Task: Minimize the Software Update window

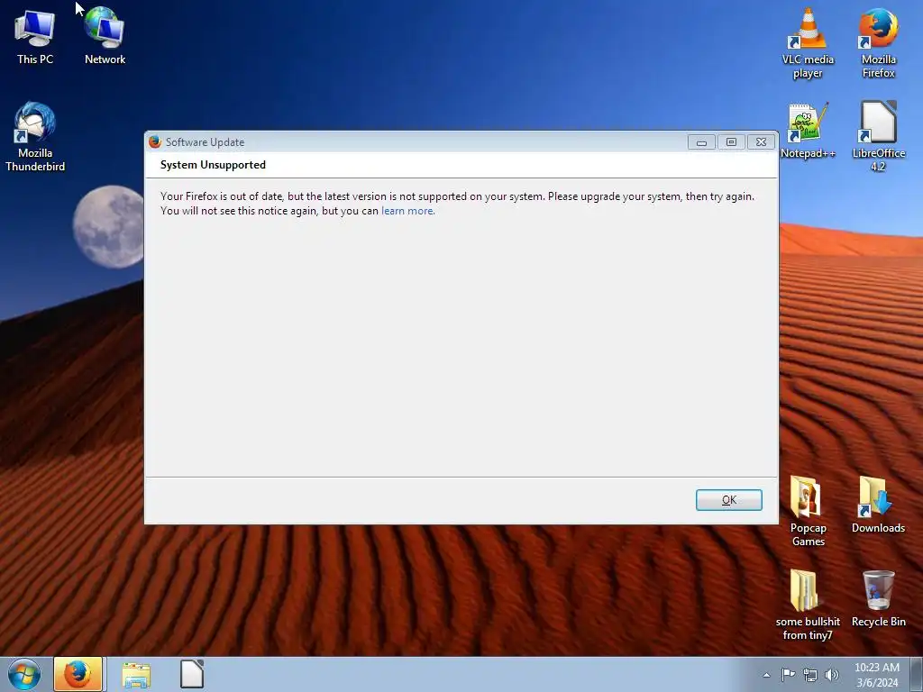Action: 701,141
